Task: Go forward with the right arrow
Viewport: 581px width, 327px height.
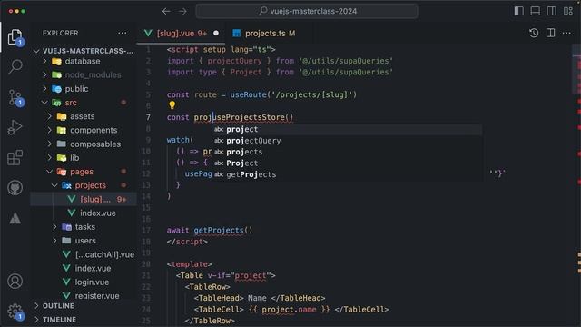Action: (x=182, y=11)
